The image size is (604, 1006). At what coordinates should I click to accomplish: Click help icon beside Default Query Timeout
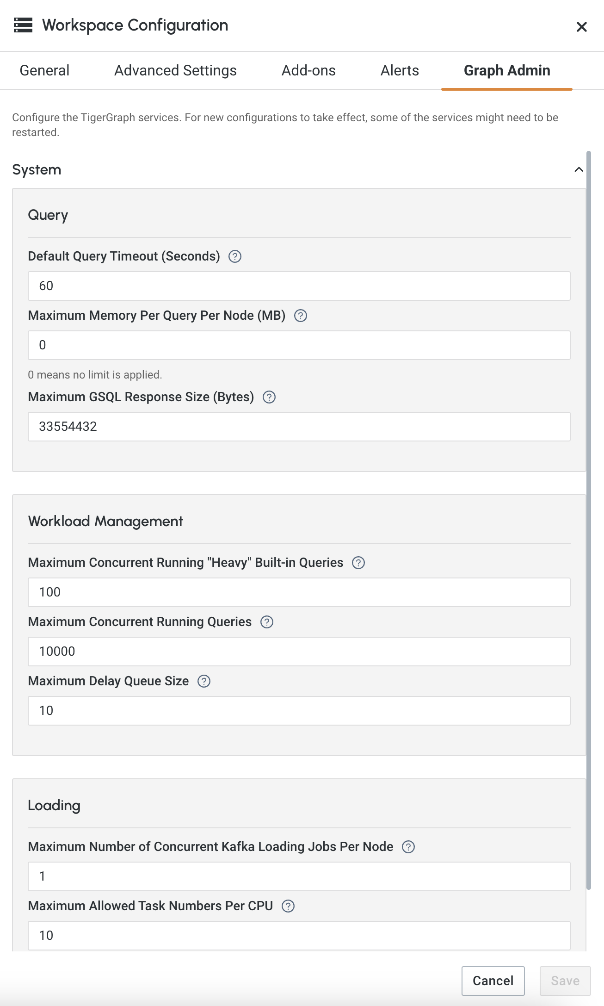click(x=235, y=256)
